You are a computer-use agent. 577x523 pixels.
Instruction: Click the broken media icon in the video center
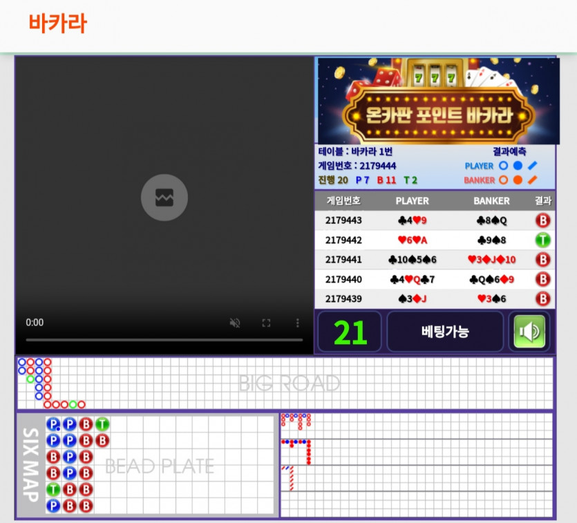click(164, 198)
